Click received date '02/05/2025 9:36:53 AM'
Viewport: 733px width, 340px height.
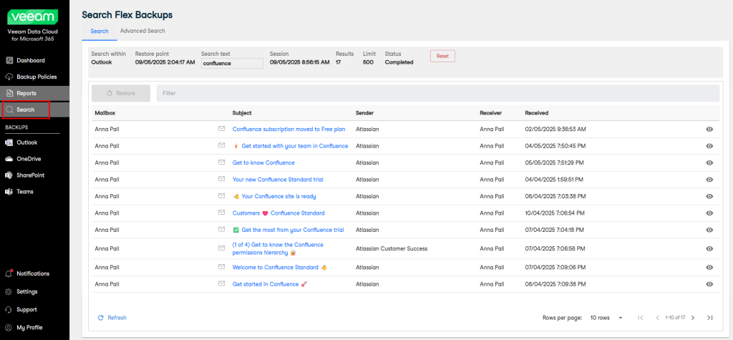coord(555,129)
